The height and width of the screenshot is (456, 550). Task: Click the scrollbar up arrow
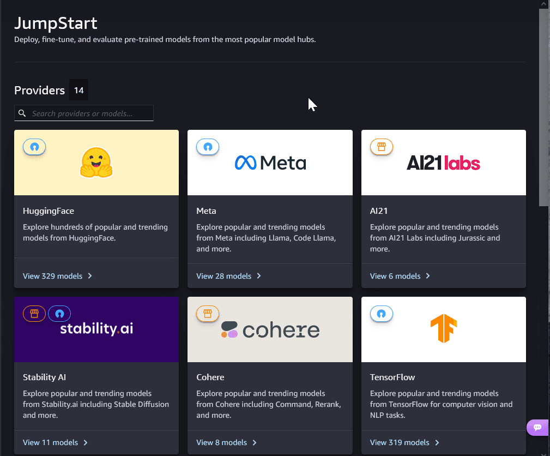[x=544, y=3]
